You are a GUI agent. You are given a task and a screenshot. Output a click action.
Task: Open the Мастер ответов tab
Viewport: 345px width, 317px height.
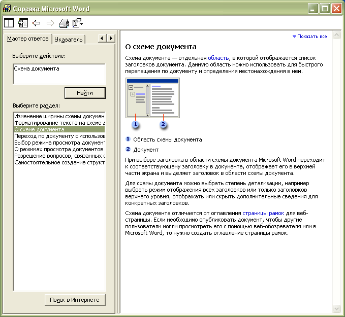coord(28,39)
